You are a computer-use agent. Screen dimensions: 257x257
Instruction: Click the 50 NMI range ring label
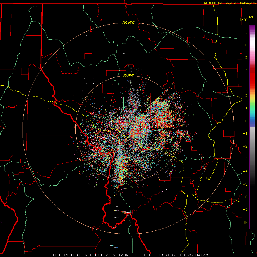click(128, 75)
